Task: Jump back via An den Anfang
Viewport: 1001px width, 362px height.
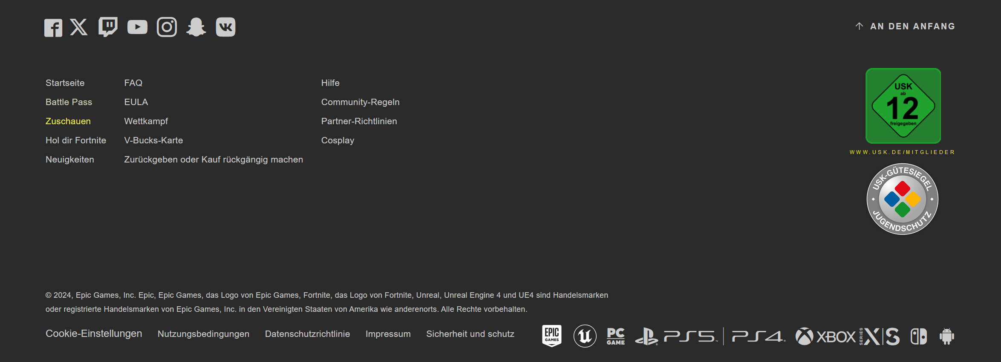Action: [x=905, y=26]
